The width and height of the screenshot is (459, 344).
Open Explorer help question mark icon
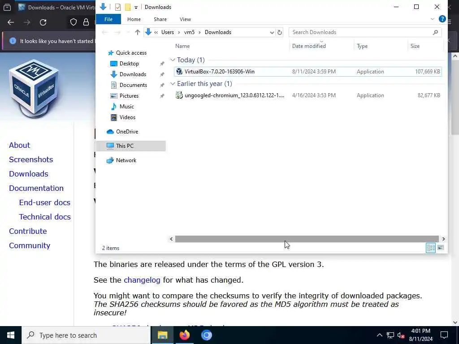(x=442, y=19)
